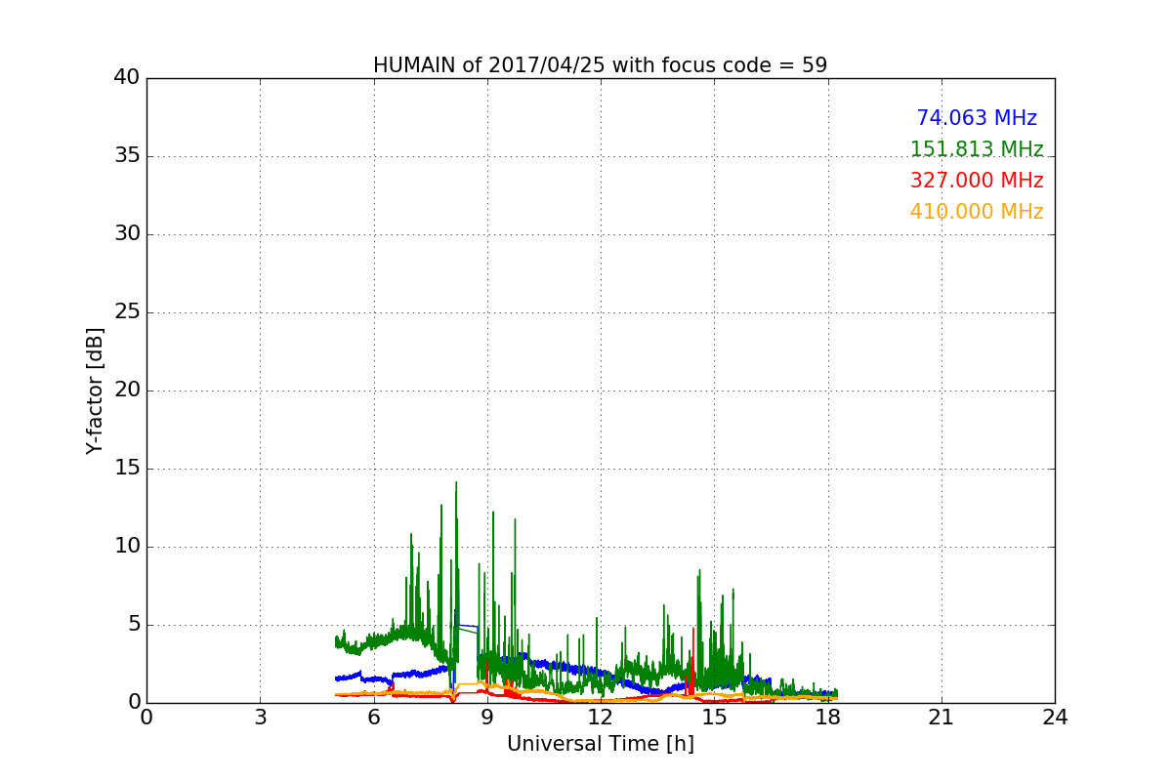The image size is (1172, 781).
Task: Click the x-axis tick label 6
Action: (373, 718)
